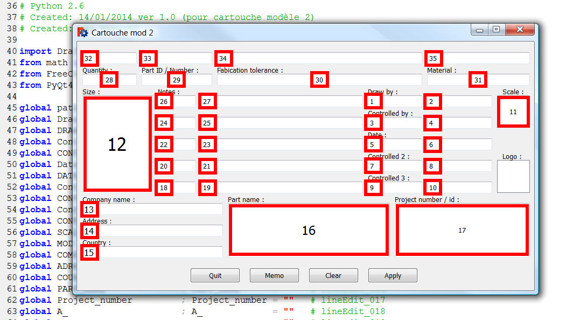This screenshot has height=320, width=566.
Task: Select the Size box numbered 12
Action: point(117,144)
